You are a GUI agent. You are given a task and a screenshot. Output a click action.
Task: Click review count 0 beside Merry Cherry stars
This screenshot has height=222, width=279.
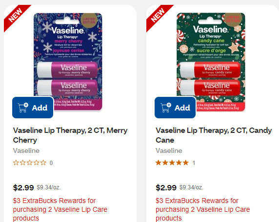51,163
